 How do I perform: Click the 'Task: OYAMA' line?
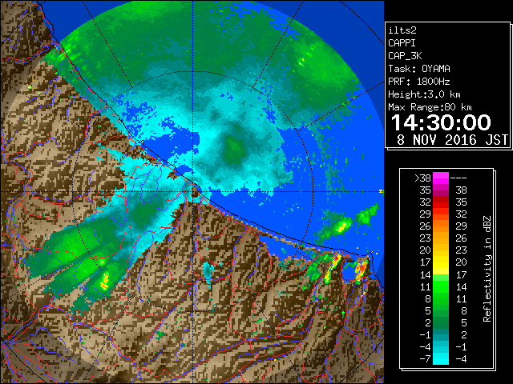419,69
